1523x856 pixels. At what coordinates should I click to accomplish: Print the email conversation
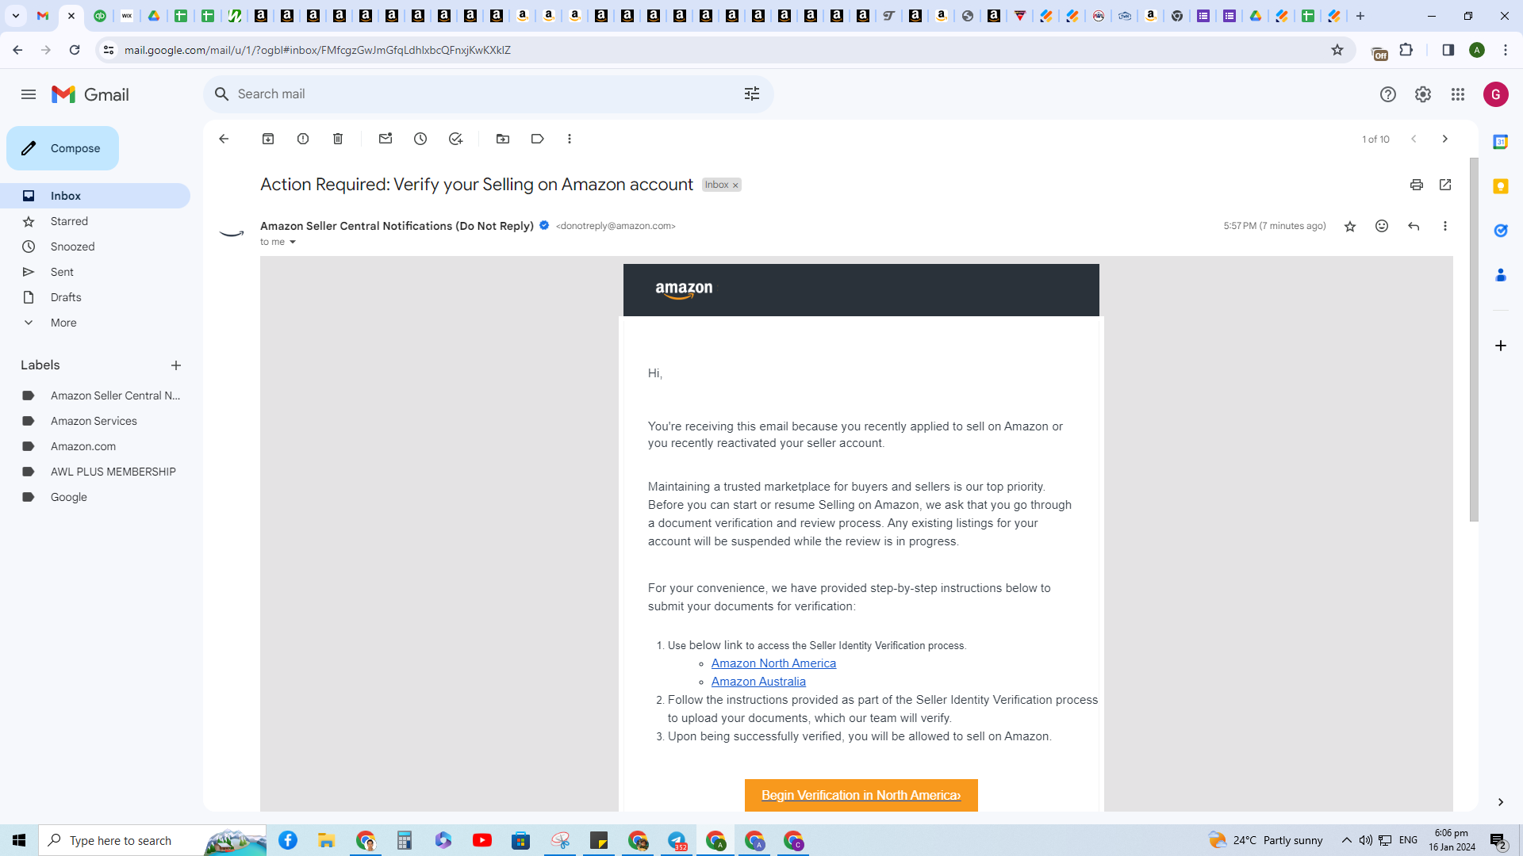coord(1417,185)
